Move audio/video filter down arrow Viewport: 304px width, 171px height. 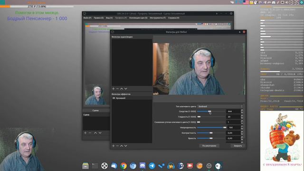click(x=126, y=89)
